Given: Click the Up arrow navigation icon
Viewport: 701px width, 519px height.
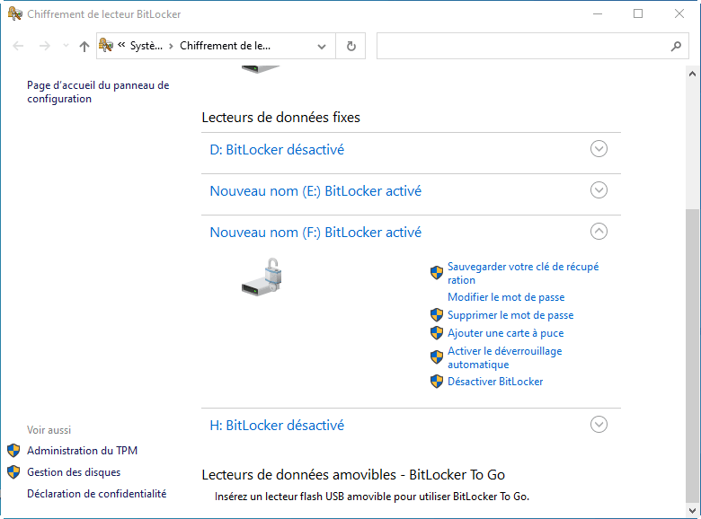Looking at the screenshot, I should click(x=84, y=47).
